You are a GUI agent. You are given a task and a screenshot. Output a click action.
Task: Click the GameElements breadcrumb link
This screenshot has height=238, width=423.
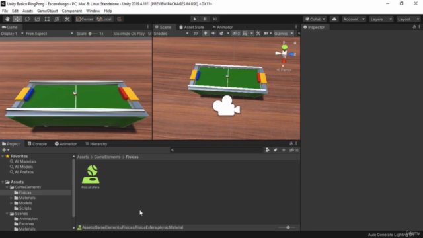click(107, 157)
